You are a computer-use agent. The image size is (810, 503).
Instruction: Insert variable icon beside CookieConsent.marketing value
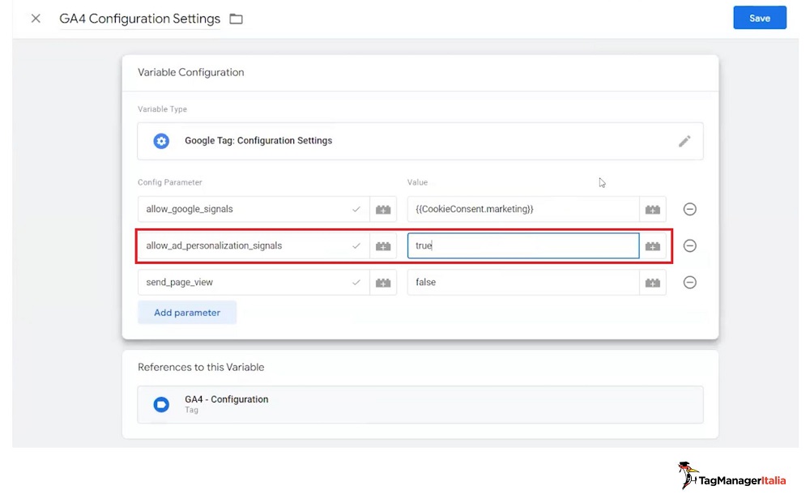click(653, 209)
